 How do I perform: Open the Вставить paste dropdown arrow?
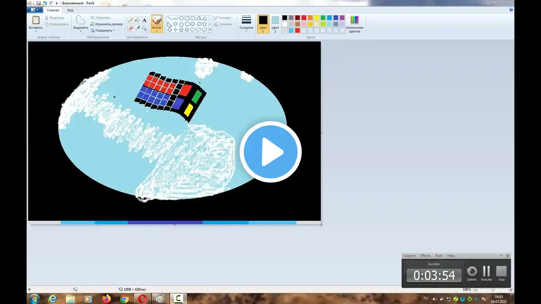[x=36, y=31]
